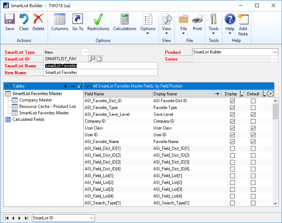Screen dimensions: 282x223
Task: Uncheck Display for Company ID
Action: coord(232,122)
